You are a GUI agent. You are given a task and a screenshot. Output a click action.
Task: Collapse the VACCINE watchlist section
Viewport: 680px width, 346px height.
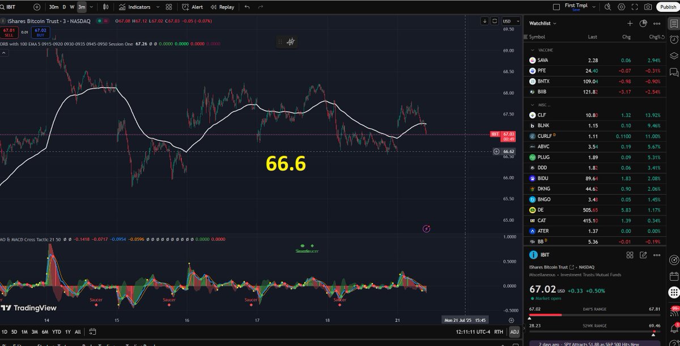(x=532, y=50)
